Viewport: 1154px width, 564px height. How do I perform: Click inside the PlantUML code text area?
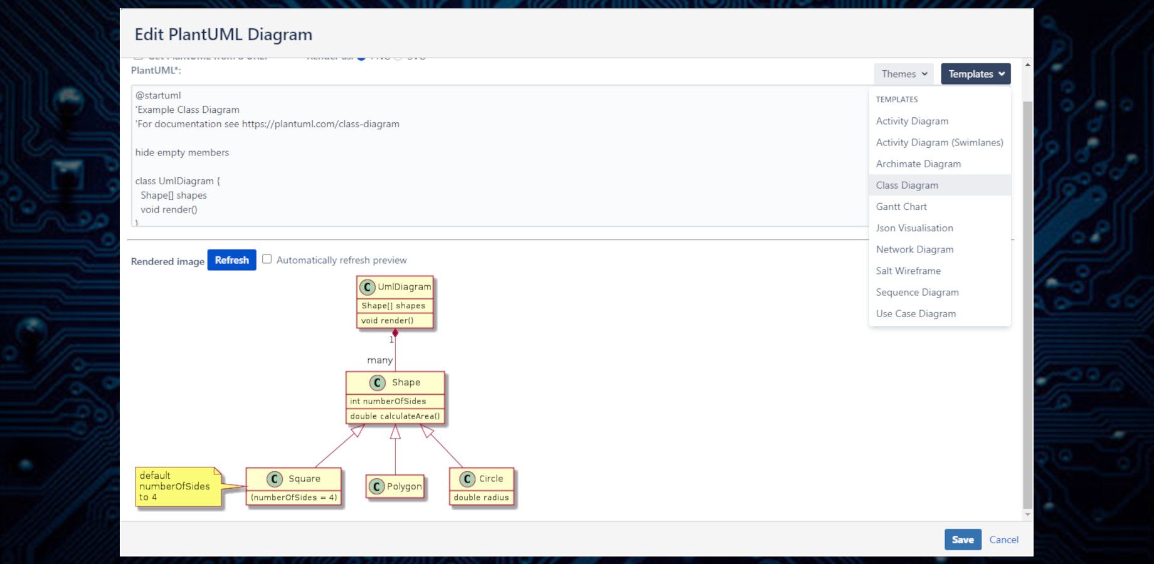500,155
